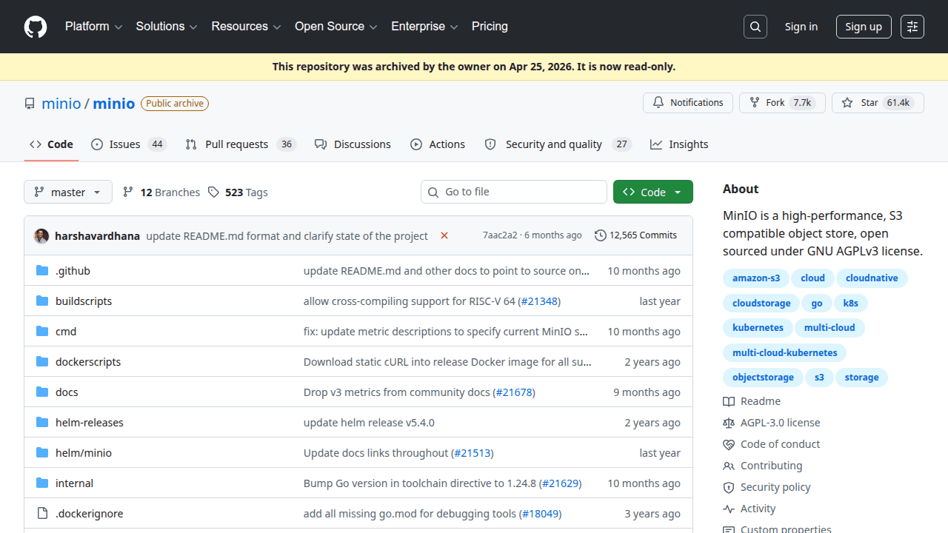Viewport: 948px width, 533px height.
Task: Open the appearance settings icon next to Sign up
Action: (912, 27)
